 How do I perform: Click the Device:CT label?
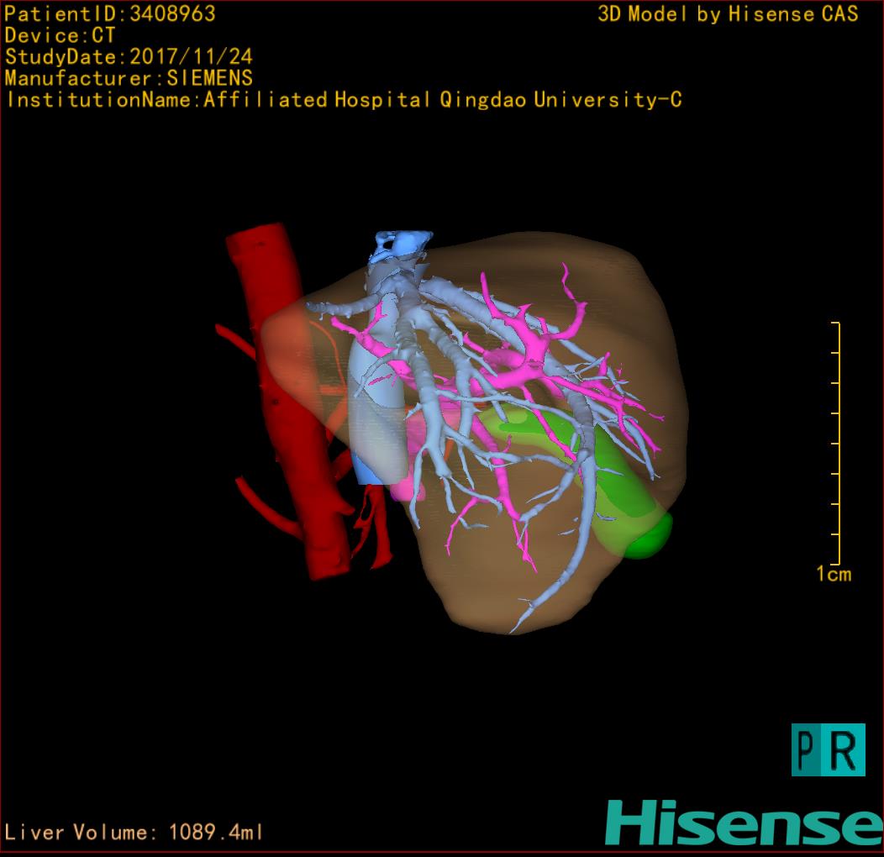click(60, 35)
